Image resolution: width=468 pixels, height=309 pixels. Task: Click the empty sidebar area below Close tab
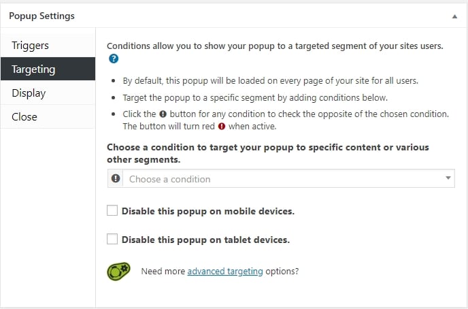tap(48, 218)
